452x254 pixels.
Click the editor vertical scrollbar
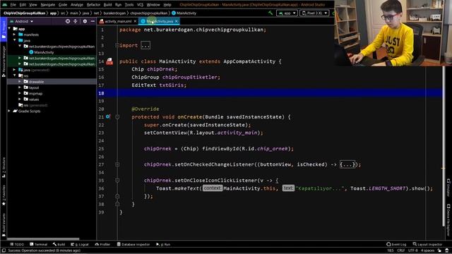tap(444, 147)
